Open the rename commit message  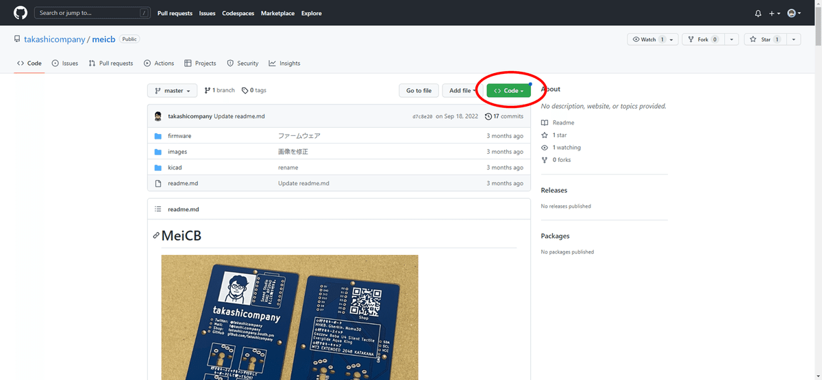tap(288, 167)
